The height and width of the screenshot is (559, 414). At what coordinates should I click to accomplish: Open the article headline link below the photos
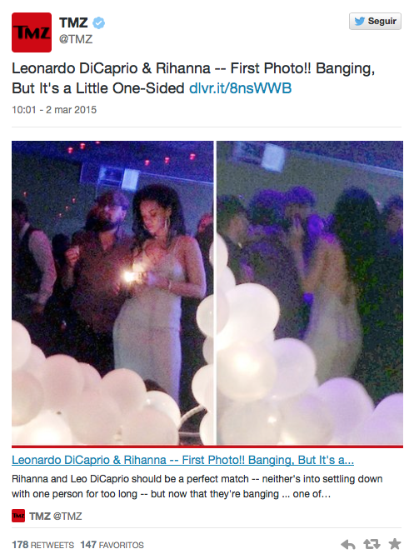click(182, 460)
